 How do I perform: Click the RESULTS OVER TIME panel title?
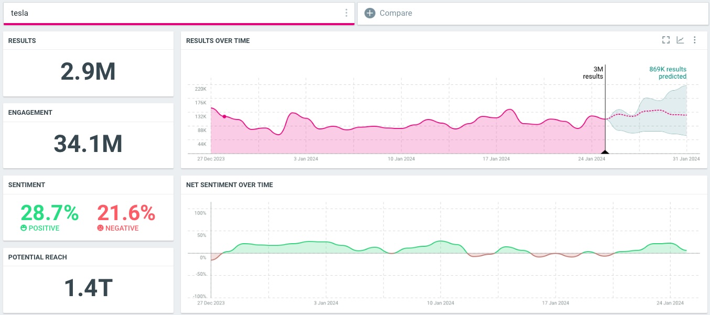(x=218, y=41)
